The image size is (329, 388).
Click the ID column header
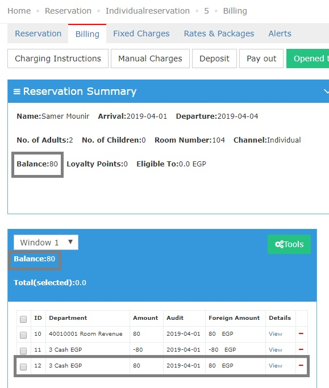tap(38, 318)
